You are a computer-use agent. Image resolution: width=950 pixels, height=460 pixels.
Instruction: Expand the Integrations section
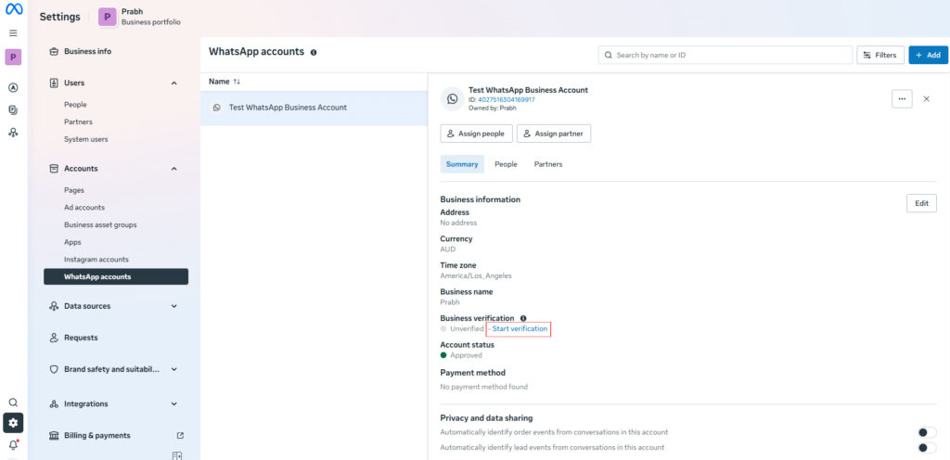tap(173, 404)
